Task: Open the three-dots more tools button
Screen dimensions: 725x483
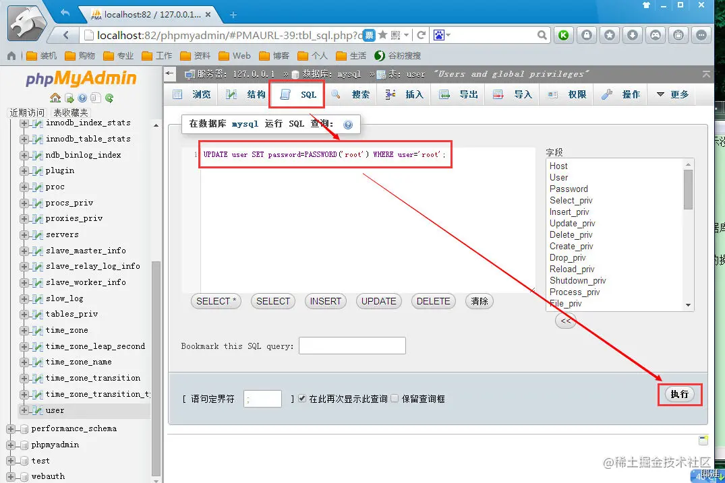Action: click(x=701, y=35)
